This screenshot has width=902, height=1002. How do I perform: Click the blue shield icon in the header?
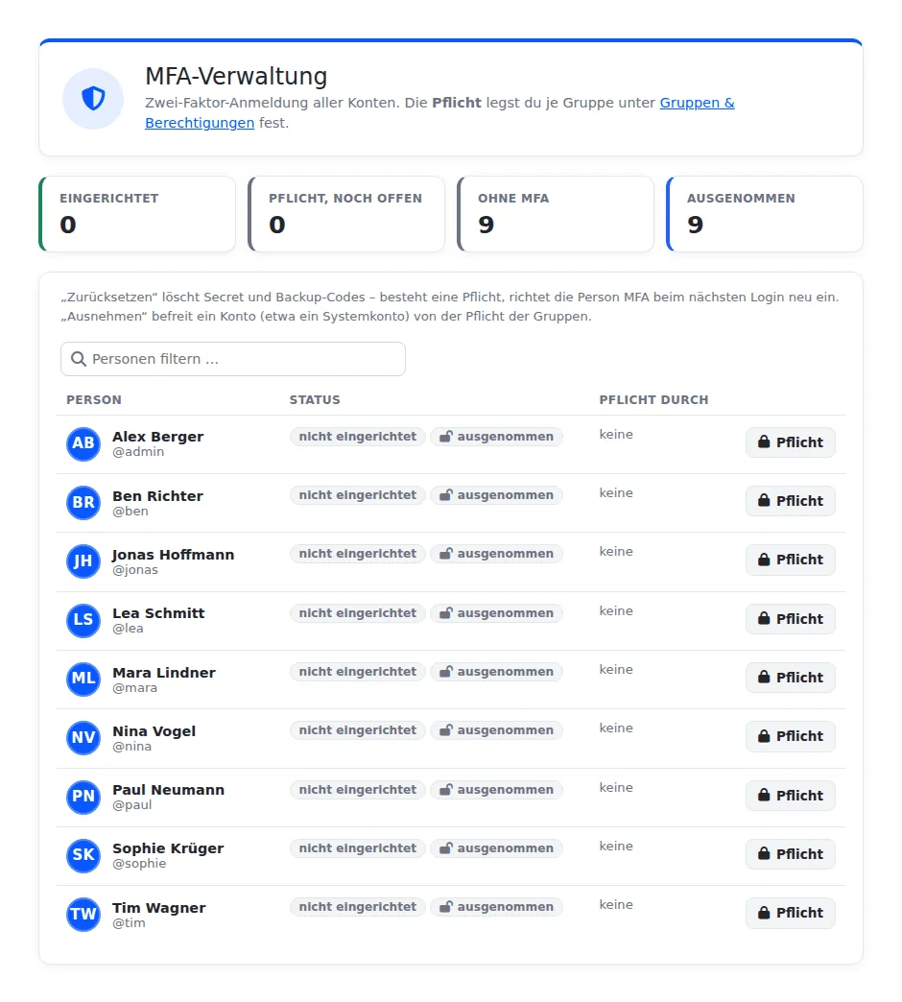tap(93, 99)
